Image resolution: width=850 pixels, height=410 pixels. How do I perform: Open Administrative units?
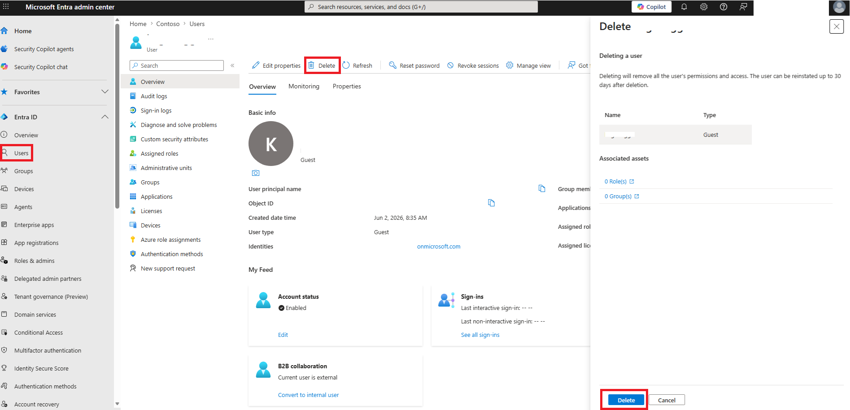coord(166,168)
